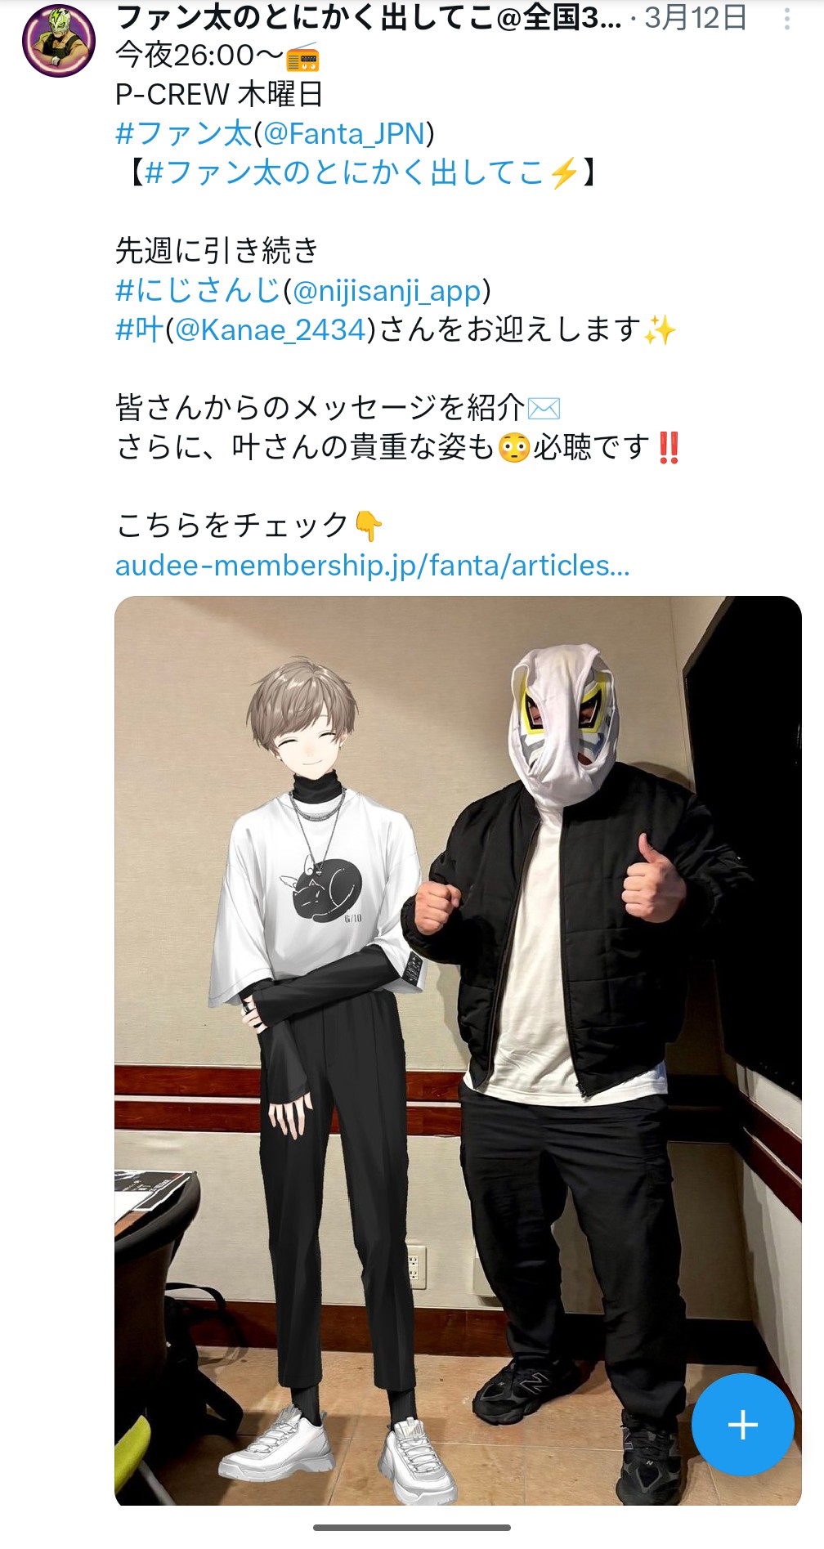Image resolution: width=824 pixels, height=1549 pixels.
Task: Open the #ファン太 hashtag link
Action: [184, 133]
